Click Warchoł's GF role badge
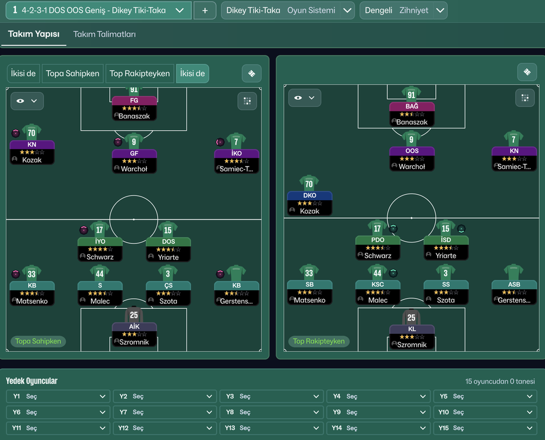The width and height of the screenshot is (545, 440). click(x=134, y=154)
